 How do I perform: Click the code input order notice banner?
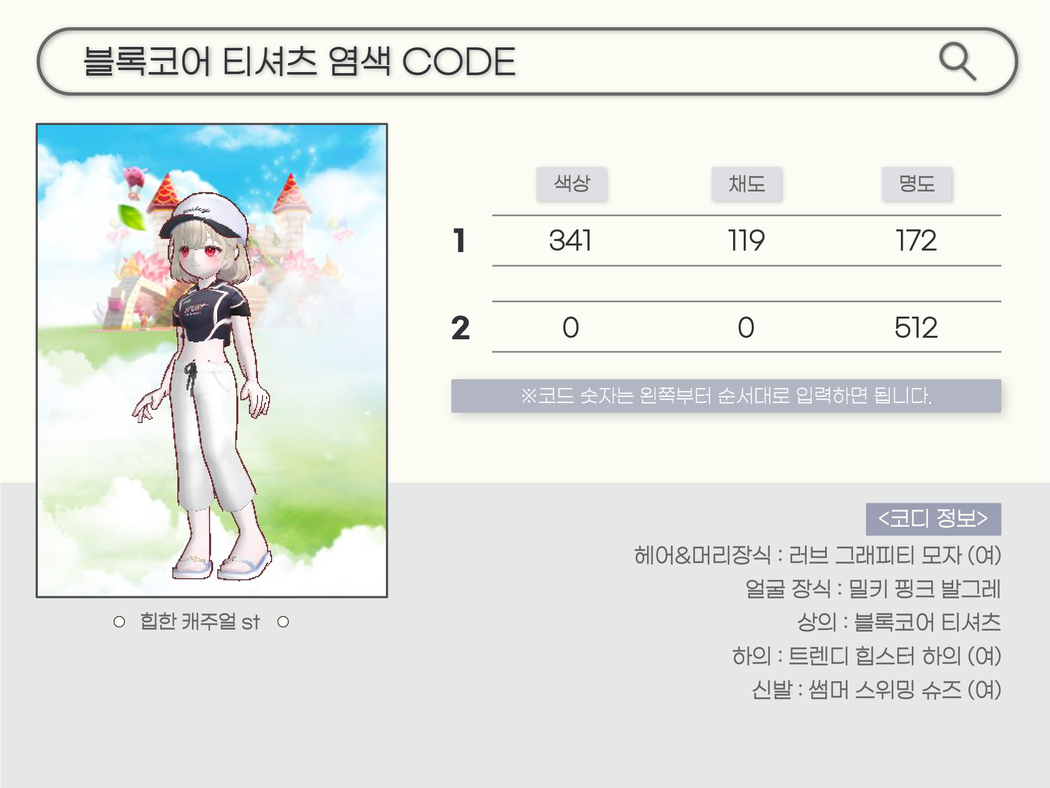[x=726, y=396]
